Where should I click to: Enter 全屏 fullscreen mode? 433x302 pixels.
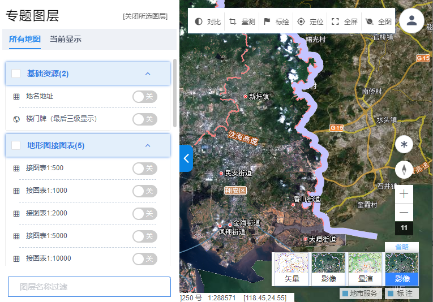click(335, 22)
